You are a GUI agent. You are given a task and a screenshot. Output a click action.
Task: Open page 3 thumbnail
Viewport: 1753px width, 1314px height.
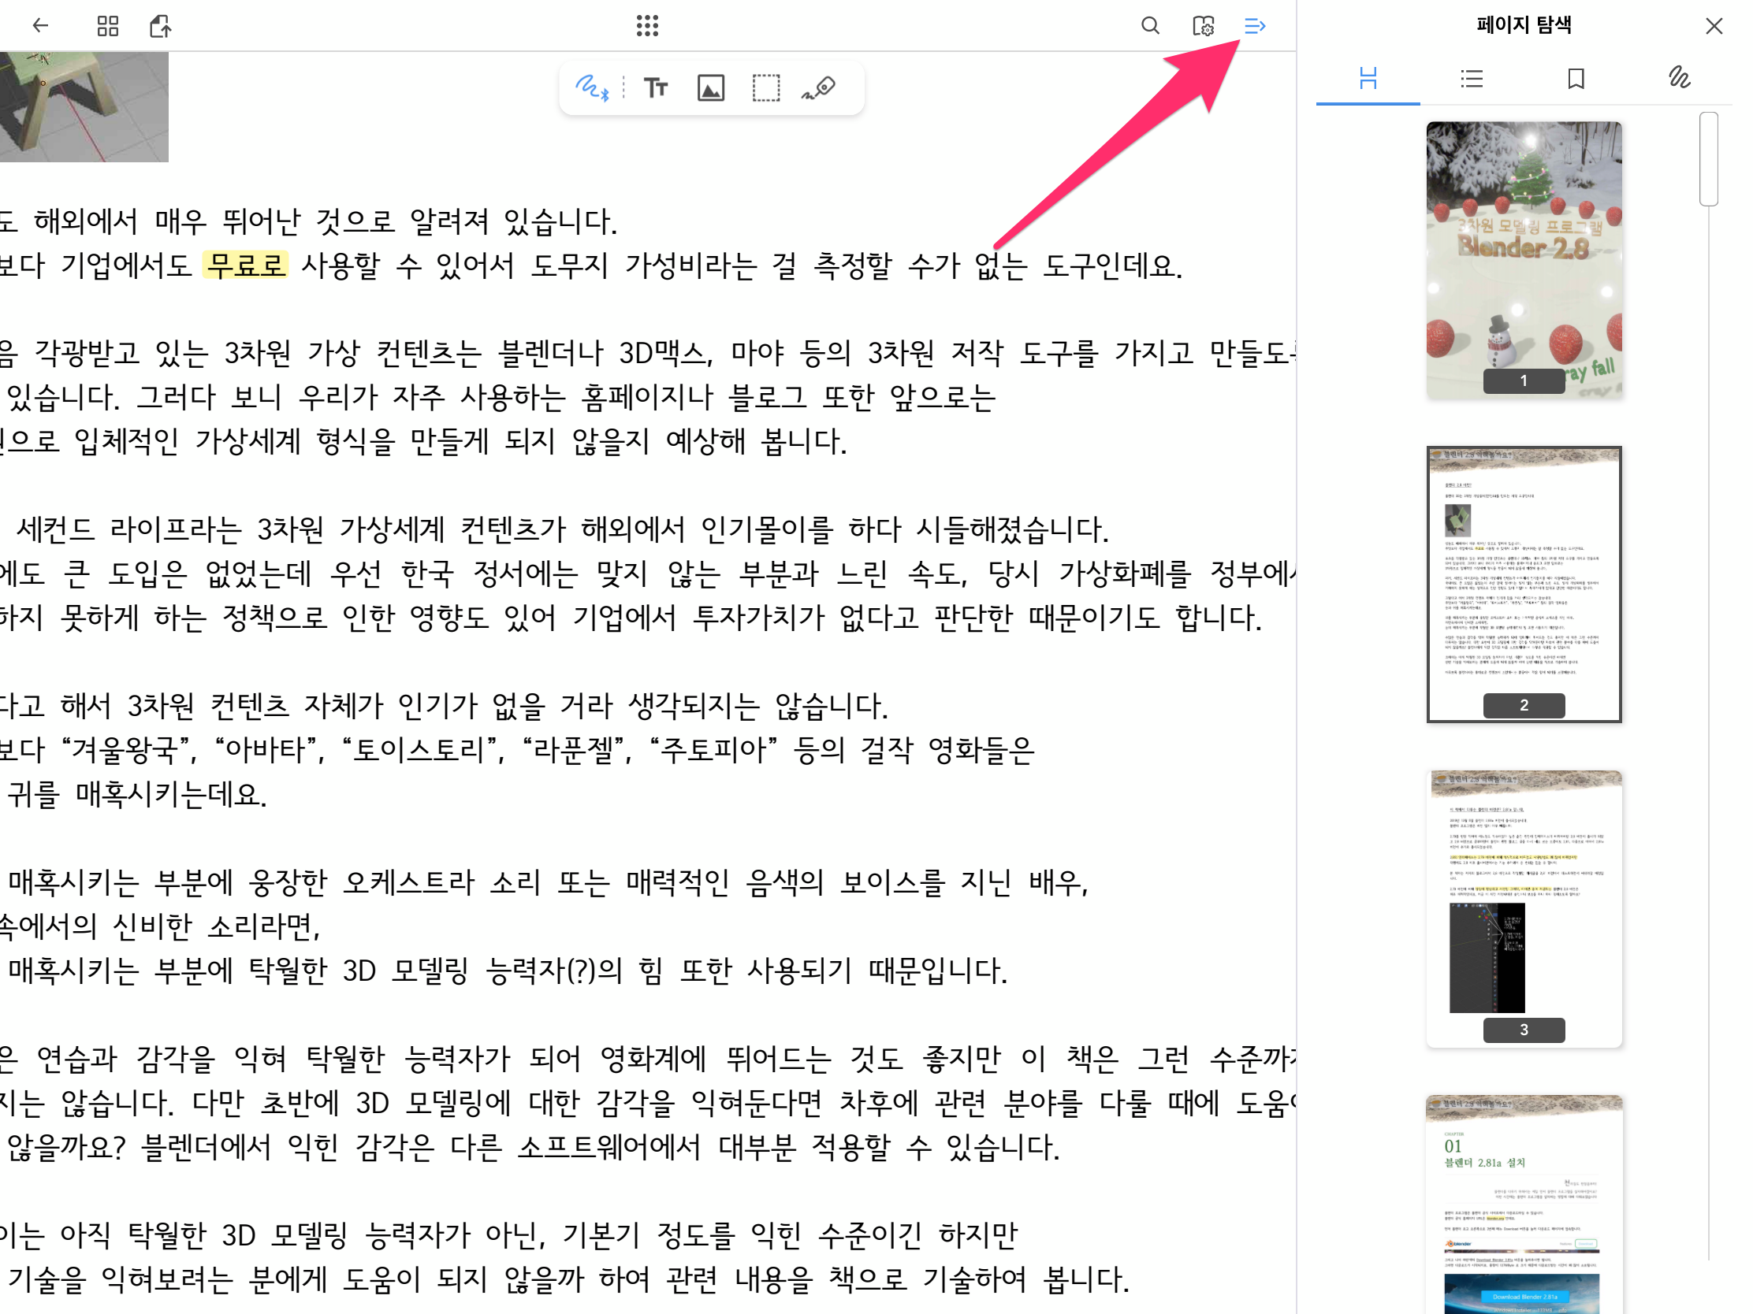[1523, 908]
